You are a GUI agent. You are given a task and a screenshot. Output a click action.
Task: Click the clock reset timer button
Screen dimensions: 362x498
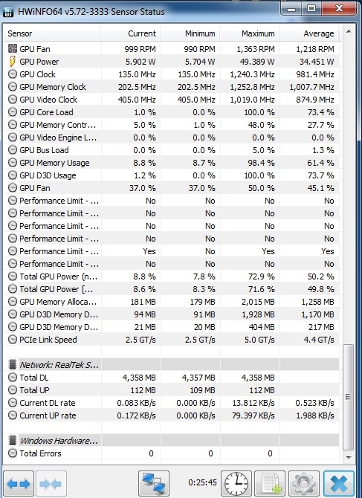(236, 484)
